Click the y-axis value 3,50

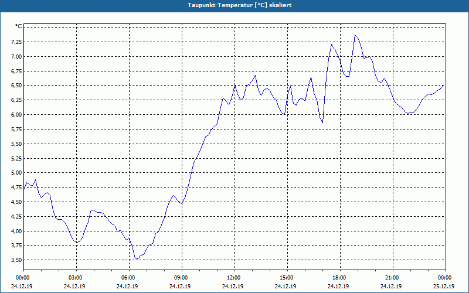(x=16, y=260)
